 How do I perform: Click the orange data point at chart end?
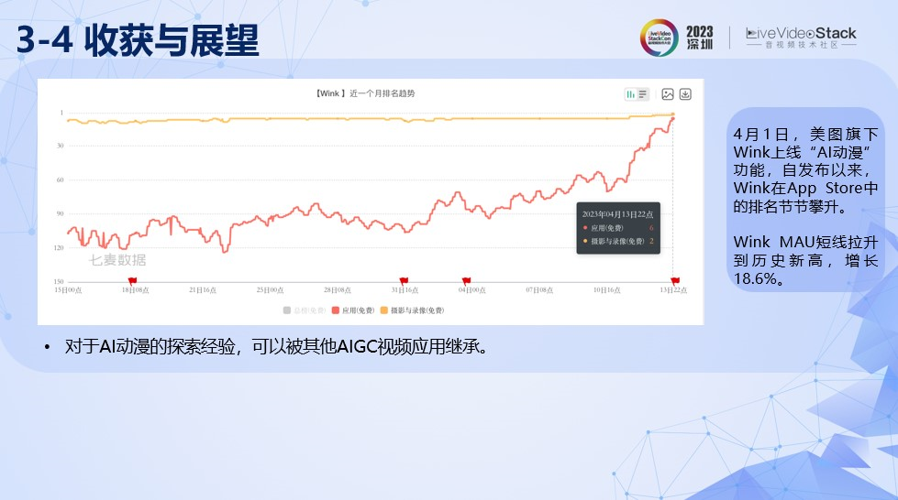tap(673, 114)
